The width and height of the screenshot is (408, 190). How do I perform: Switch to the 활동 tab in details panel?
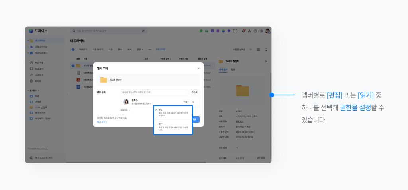233,70
